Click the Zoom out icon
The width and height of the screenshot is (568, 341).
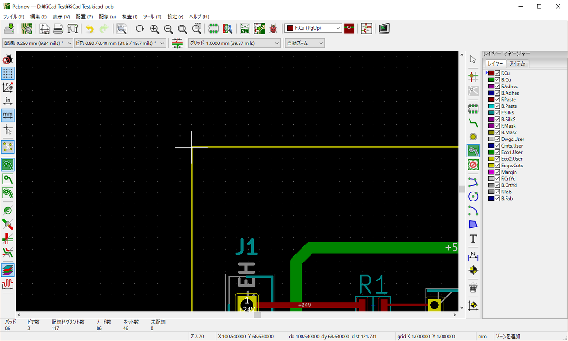click(x=169, y=28)
